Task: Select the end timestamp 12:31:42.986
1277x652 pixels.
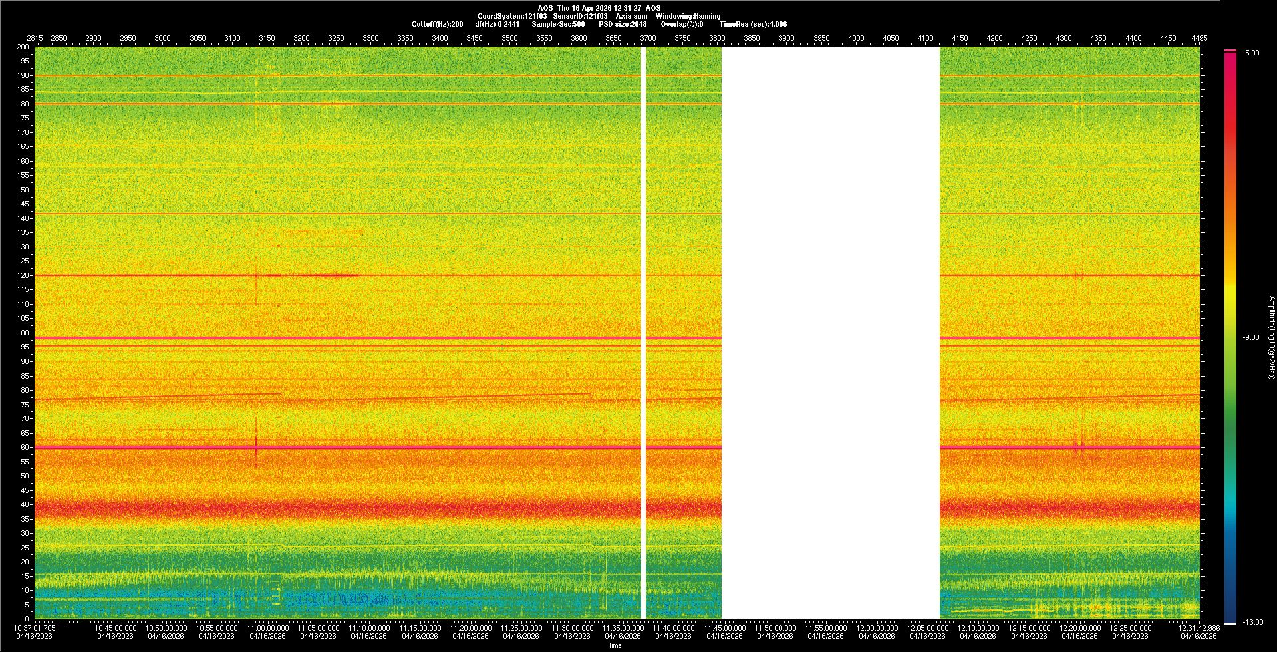Action: [1199, 628]
